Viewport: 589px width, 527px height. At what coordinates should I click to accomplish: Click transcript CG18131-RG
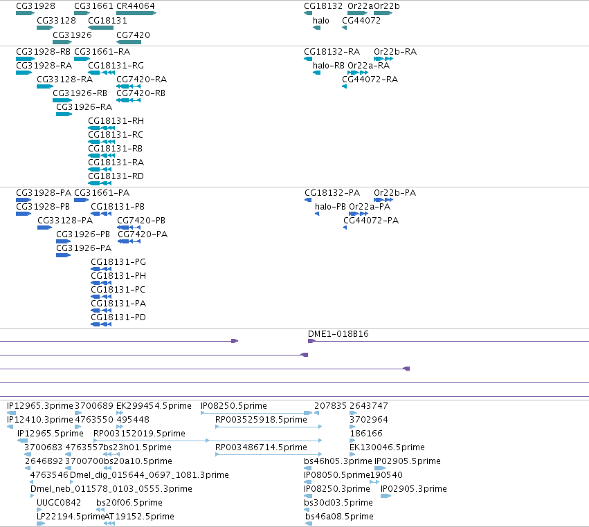(116, 65)
